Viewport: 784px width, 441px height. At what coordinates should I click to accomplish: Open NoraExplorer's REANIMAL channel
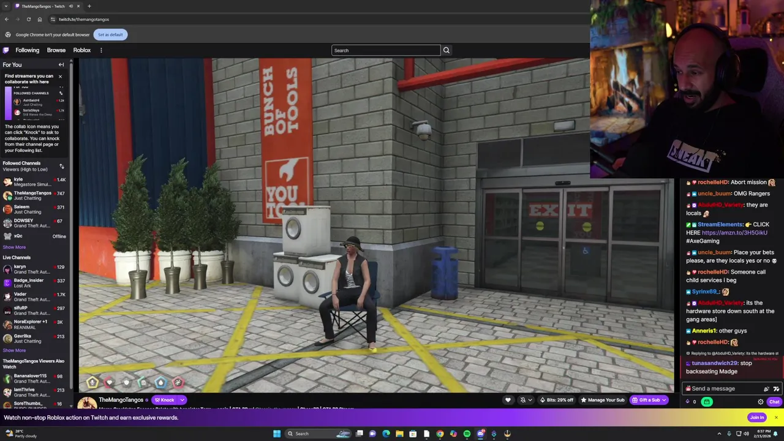pyautogui.click(x=34, y=324)
